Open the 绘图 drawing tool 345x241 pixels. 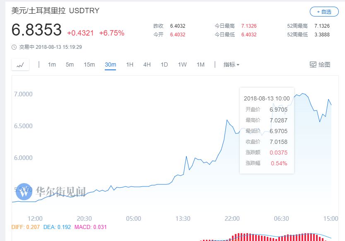[320, 64]
